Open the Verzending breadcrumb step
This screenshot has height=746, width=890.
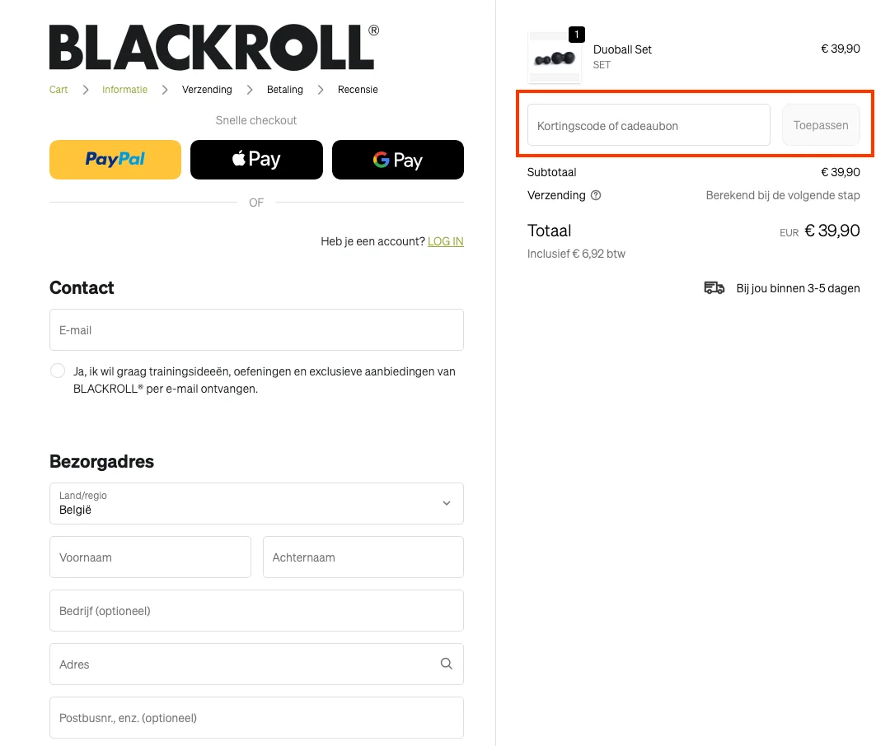click(x=207, y=90)
